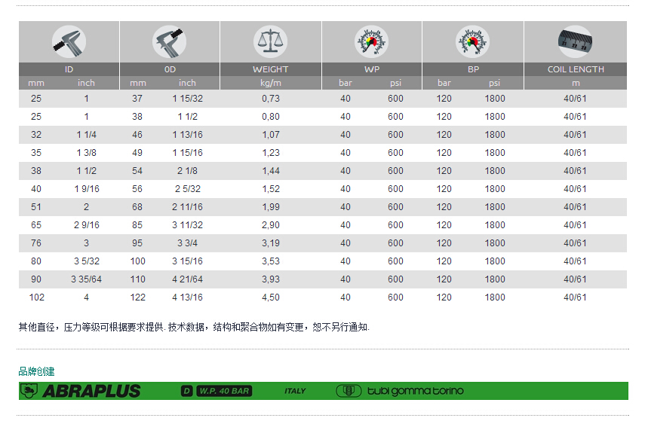The image size is (645, 421).
Task: Click the working pressure gauge icon
Action: pos(371,41)
